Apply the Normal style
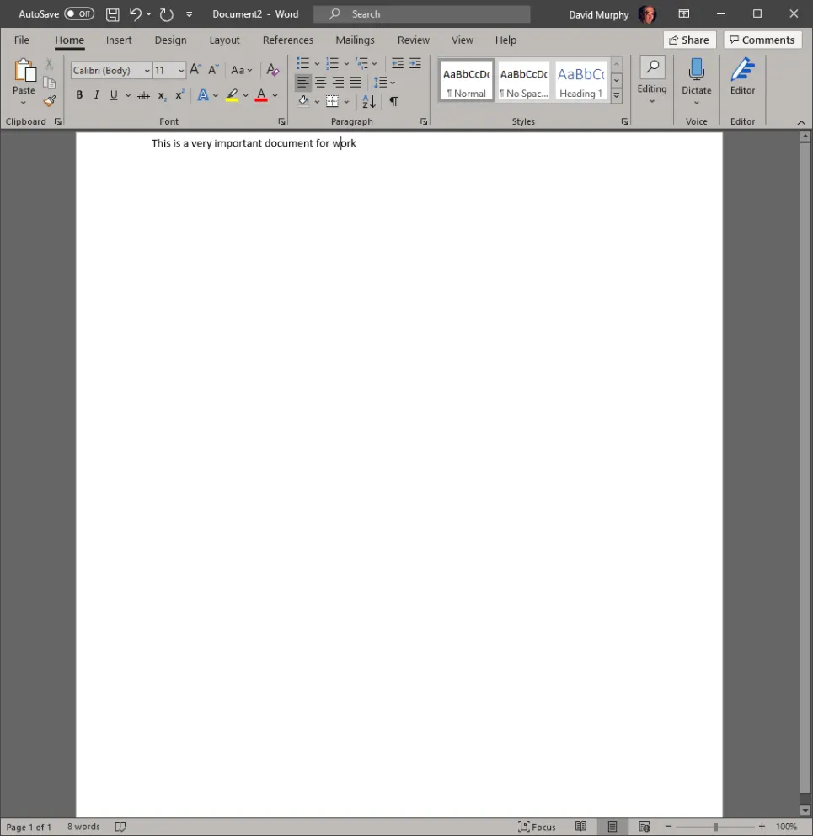The width and height of the screenshot is (813, 836). tap(467, 81)
